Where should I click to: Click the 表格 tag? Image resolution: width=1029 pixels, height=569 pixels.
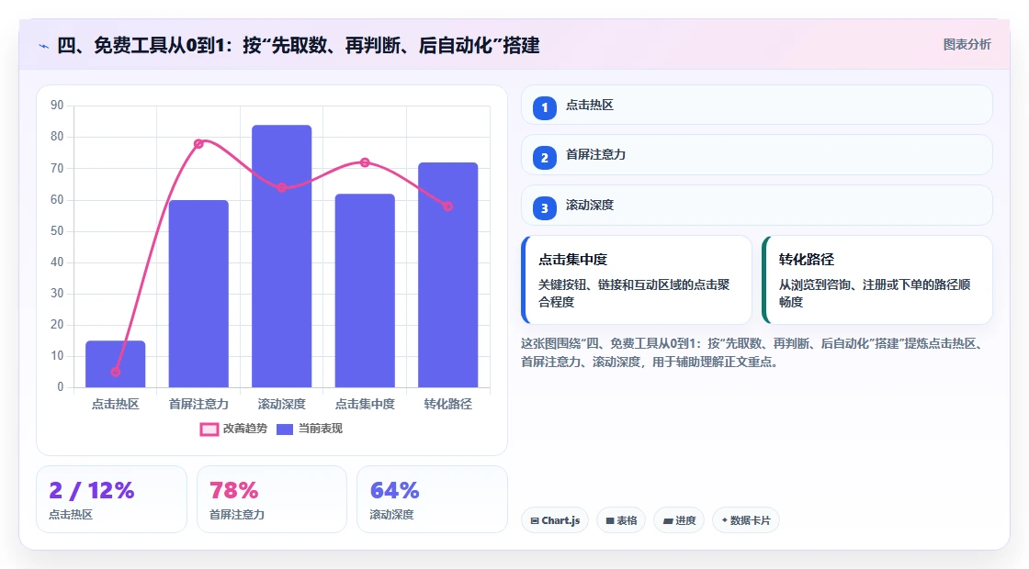[x=621, y=520]
